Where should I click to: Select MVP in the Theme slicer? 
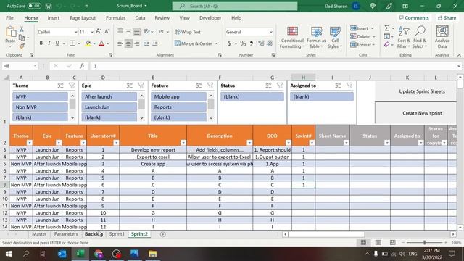40,96
